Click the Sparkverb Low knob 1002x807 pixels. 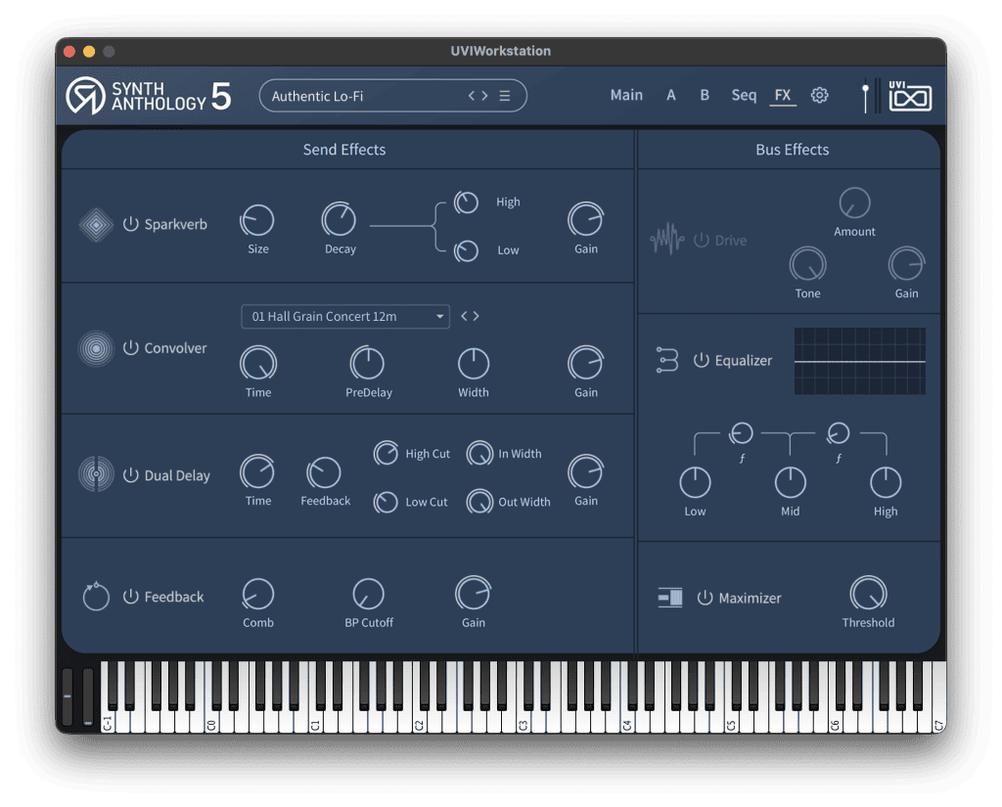tap(466, 251)
